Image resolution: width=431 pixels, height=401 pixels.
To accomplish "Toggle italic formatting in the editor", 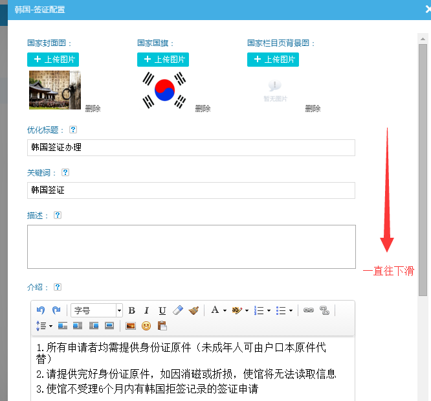I will [147, 311].
